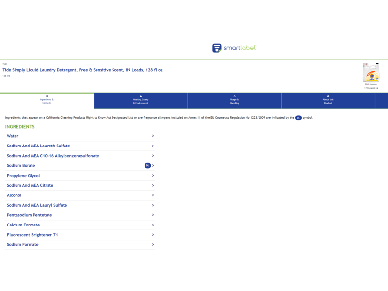The height and width of the screenshot is (291, 388).
Task: Click the Ingredients & Contents tab icon
Action: coord(47,96)
